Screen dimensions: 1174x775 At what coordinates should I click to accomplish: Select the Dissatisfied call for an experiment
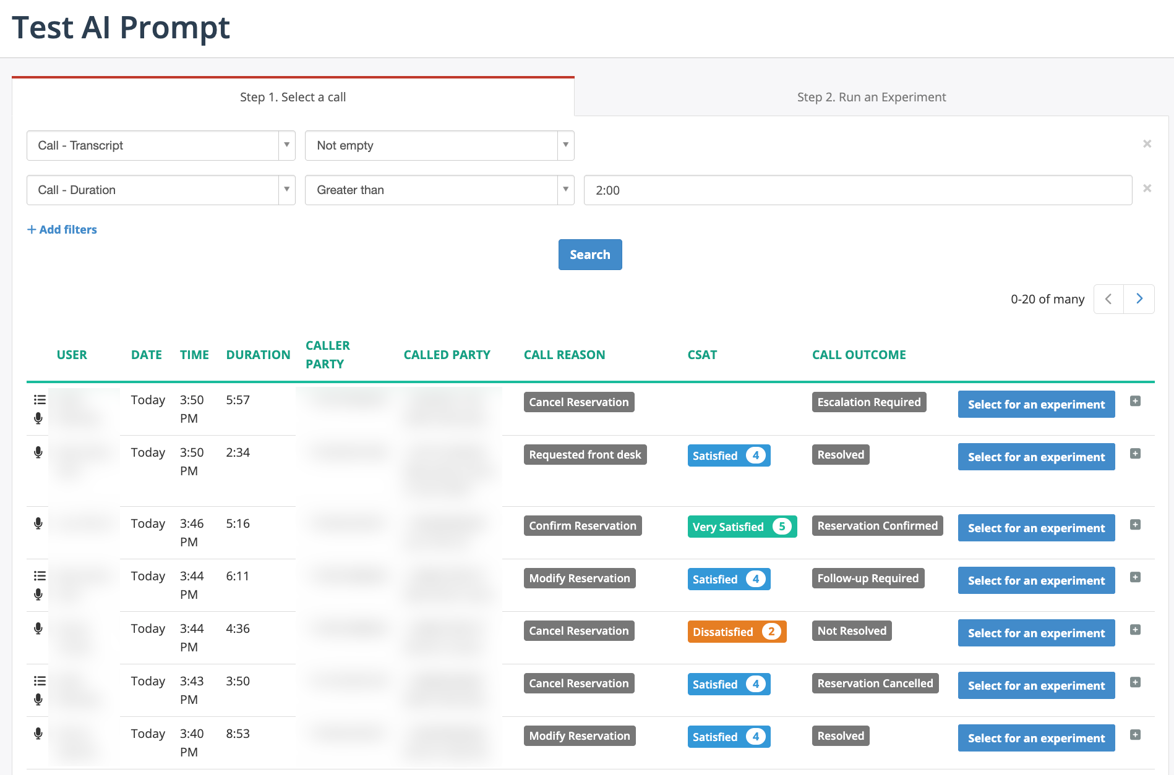(1036, 633)
